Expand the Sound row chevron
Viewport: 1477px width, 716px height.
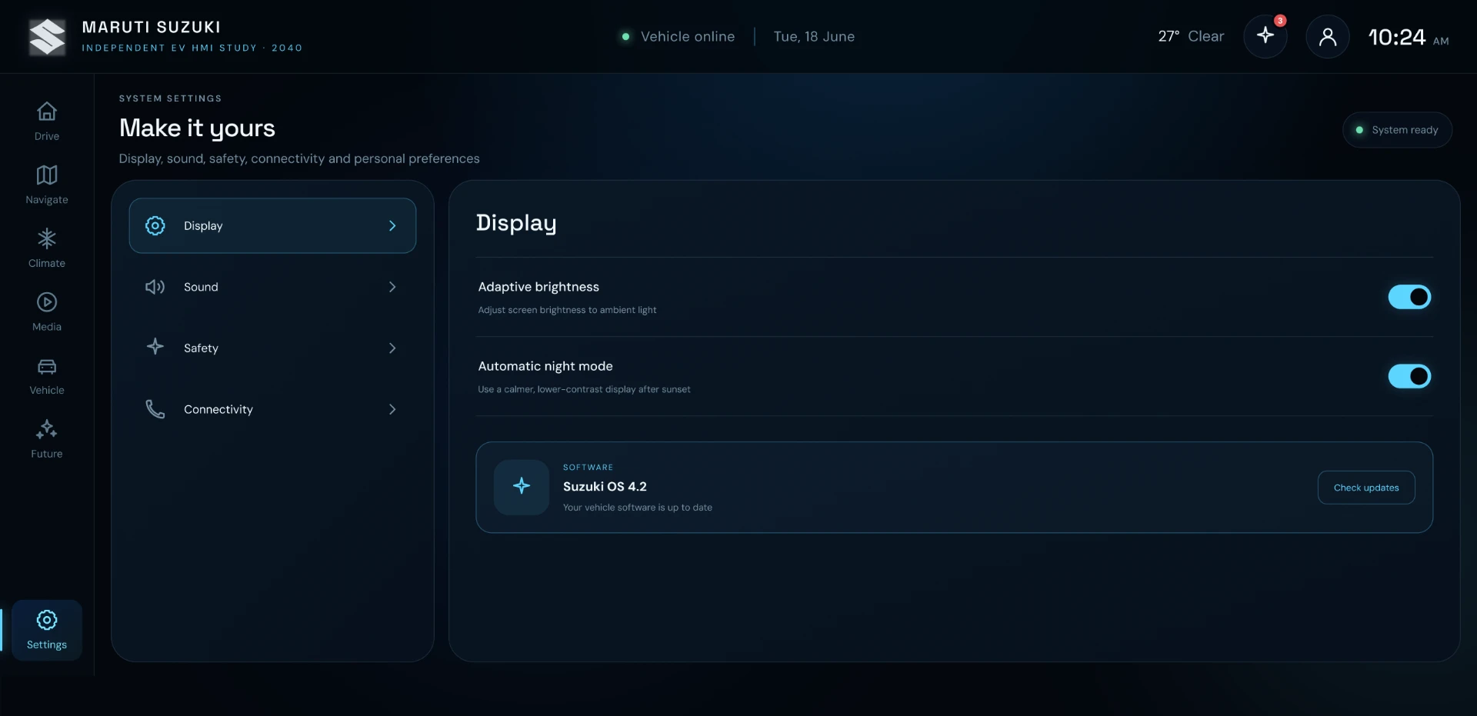click(x=392, y=287)
